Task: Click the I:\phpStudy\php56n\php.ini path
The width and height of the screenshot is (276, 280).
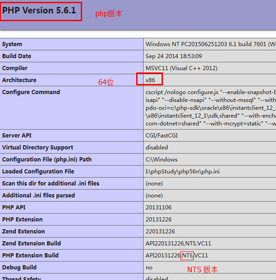Action: click(x=183, y=172)
